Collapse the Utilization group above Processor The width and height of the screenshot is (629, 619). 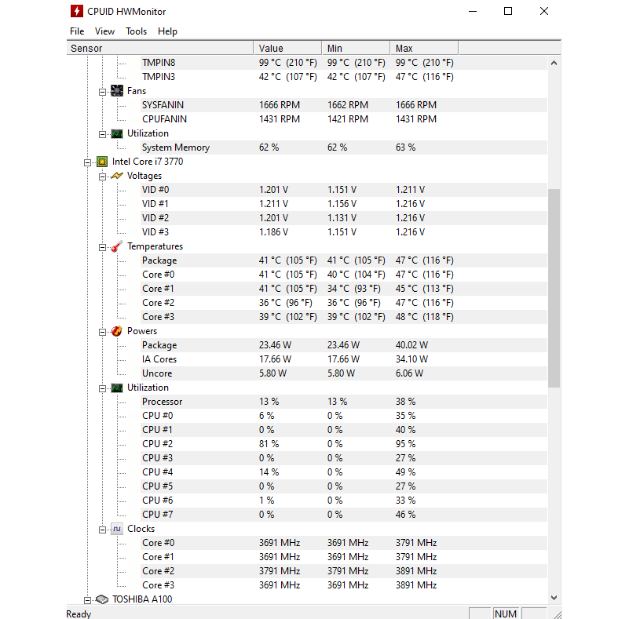pos(102,388)
